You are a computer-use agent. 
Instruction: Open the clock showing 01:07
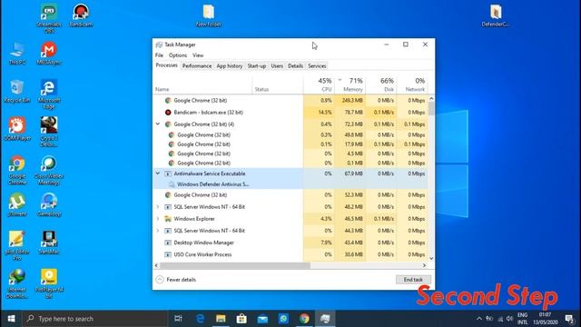pyautogui.click(x=545, y=319)
